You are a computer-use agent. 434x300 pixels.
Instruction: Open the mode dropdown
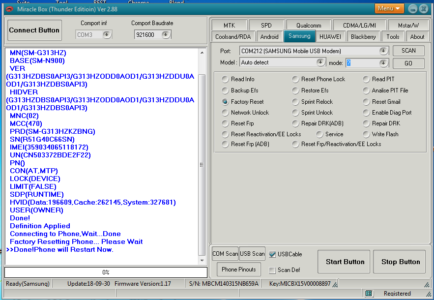point(383,63)
